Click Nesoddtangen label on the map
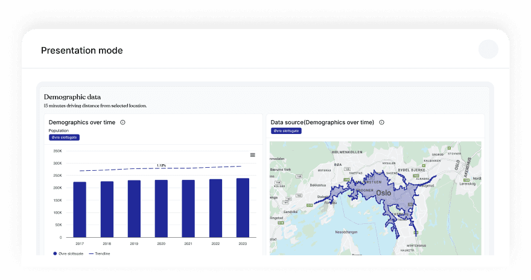Viewport: 531px width, 280px height. coord(346,232)
